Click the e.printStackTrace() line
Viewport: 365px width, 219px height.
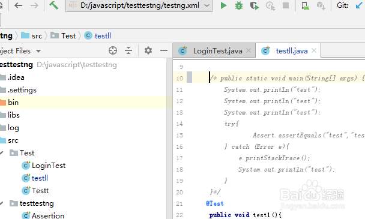[x=274, y=158]
